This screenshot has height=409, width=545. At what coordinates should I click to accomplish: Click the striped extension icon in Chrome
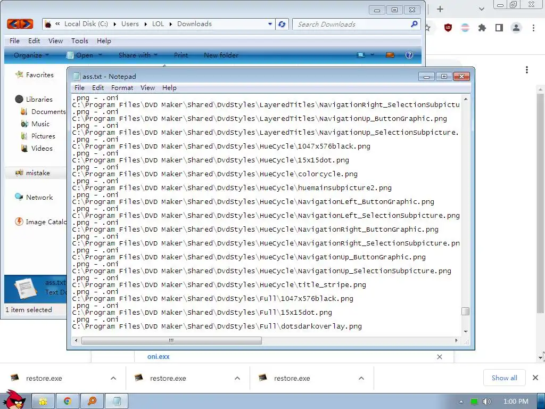[465, 28]
